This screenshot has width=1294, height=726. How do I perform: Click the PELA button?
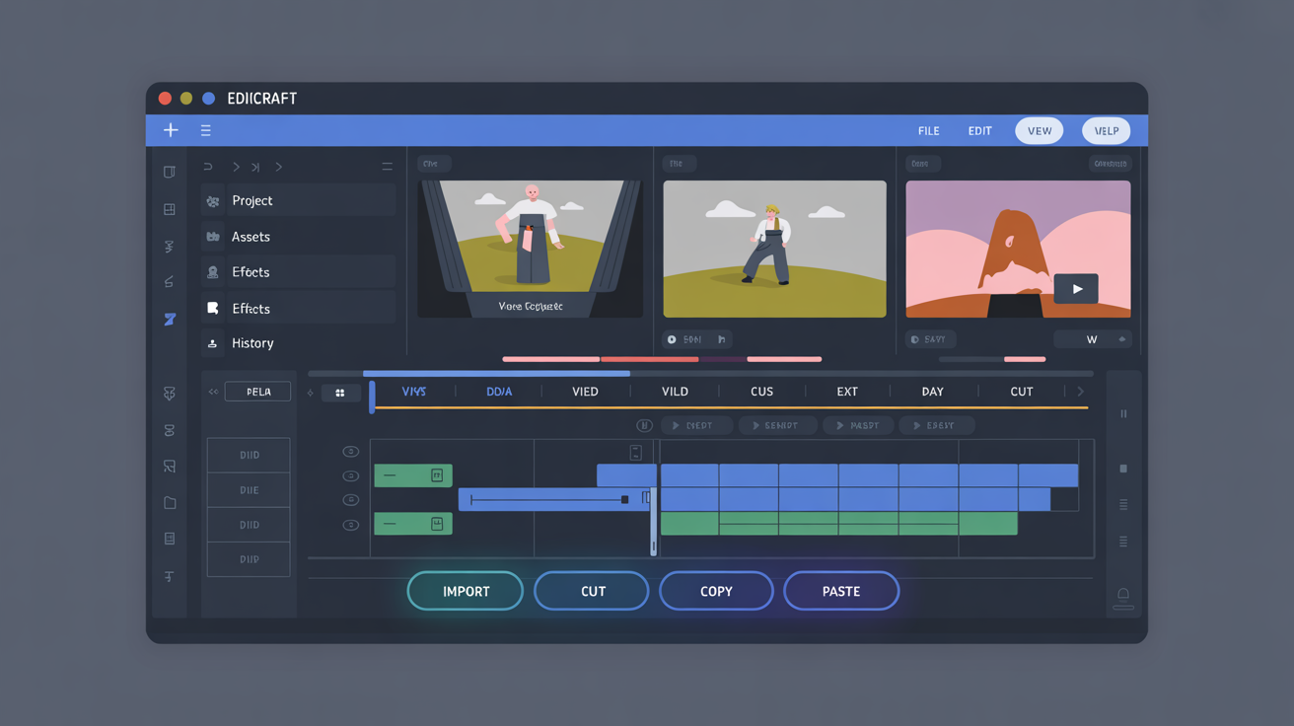258,392
